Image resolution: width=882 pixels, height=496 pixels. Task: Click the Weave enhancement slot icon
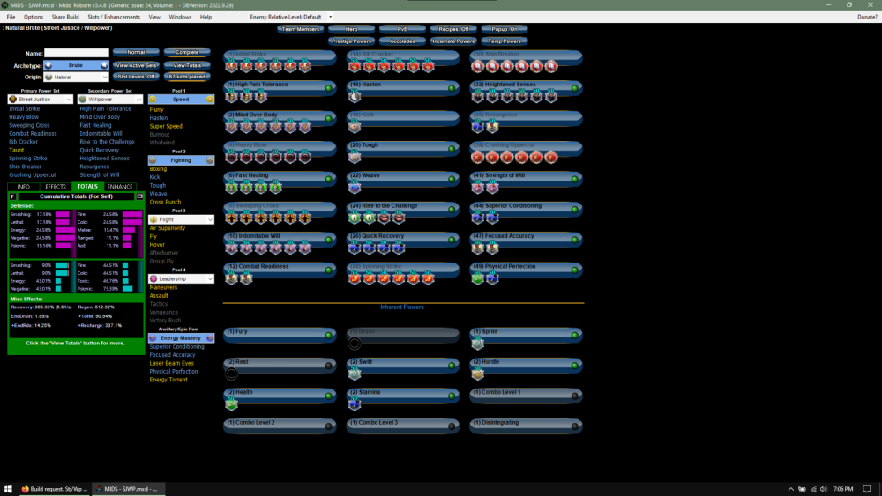pos(355,186)
